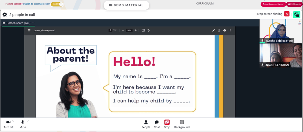
Task: Expand camera options chevron
Action: pos(13,121)
